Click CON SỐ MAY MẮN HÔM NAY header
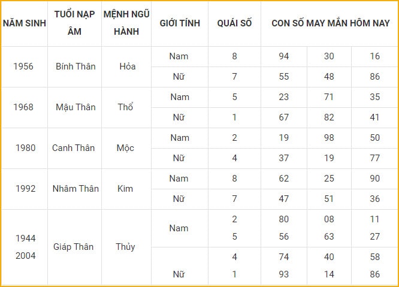 coord(330,23)
